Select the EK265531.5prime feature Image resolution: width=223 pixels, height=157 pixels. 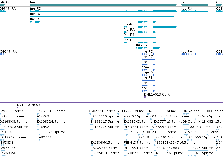coord(38,114)
